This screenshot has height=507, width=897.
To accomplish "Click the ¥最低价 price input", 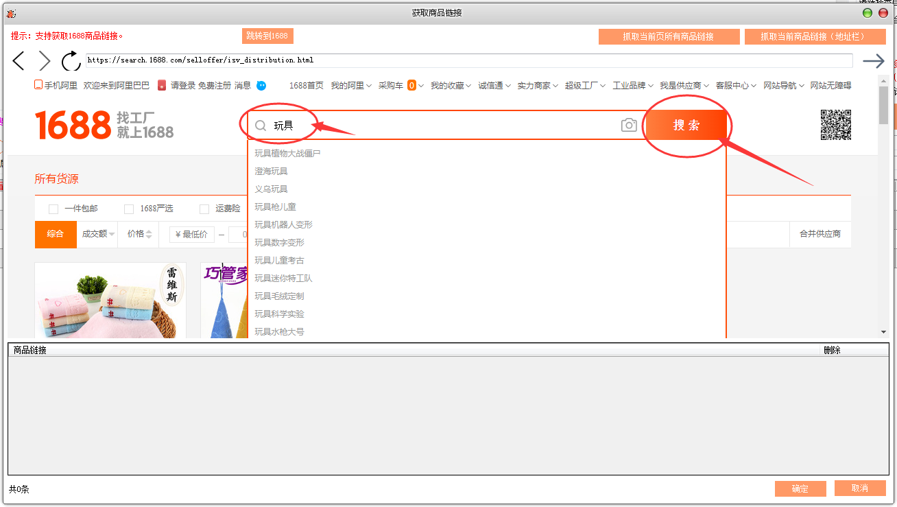I will 192,234.
